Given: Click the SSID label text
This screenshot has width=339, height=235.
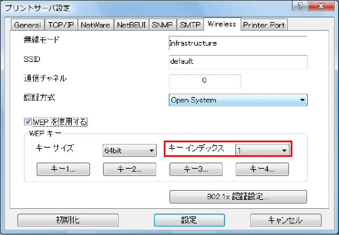Looking at the screenshot, I should click(x=32, y=59).
